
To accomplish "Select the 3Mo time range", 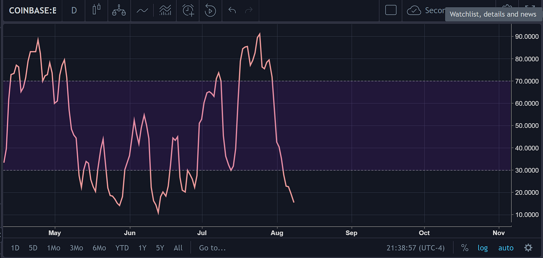I will tap(76, 248).
